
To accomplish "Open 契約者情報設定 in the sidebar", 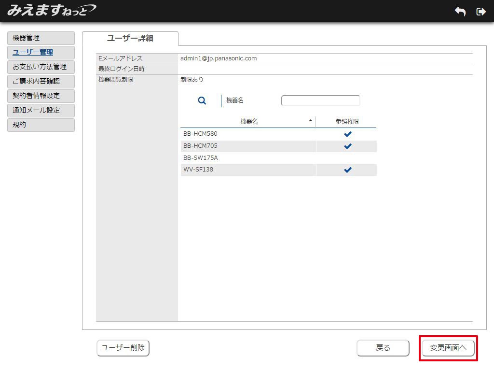I will 41,96.
